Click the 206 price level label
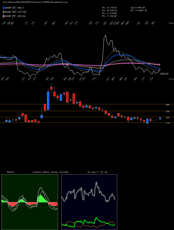 click(167, 105)
